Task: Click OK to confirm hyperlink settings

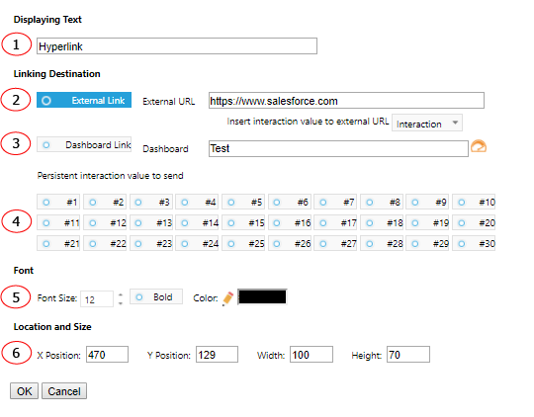Action: click(24, 390)
